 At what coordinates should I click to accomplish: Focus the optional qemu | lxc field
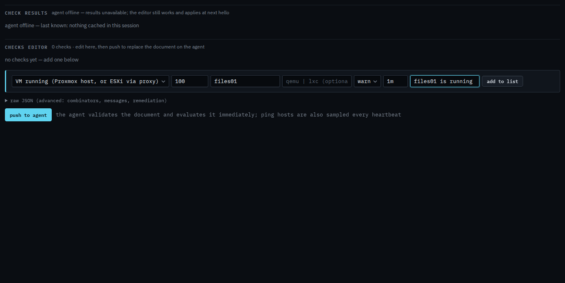coord(317,81)
